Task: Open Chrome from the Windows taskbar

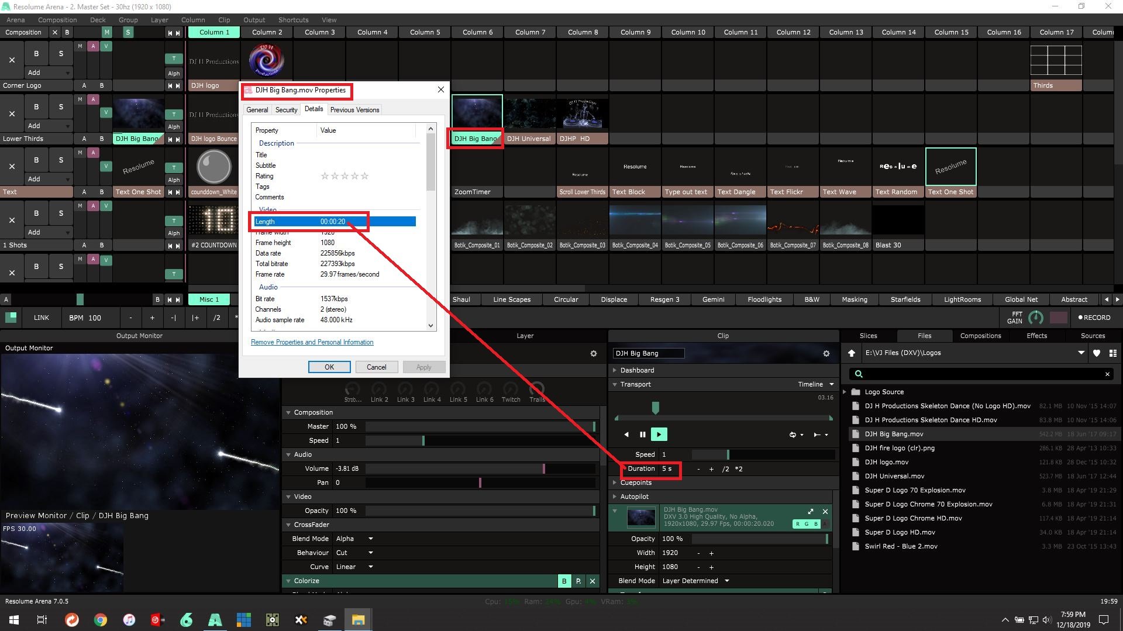Action: click(101, 620)
